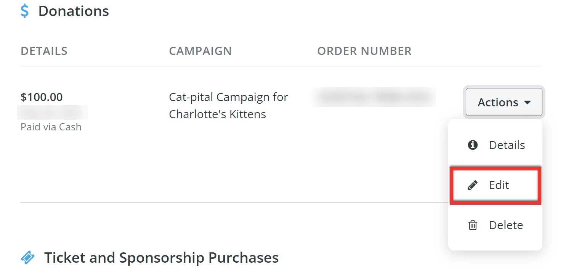Select Details from the Actions menu
Viewport: 563px width, 268px height.
(507, 145)
